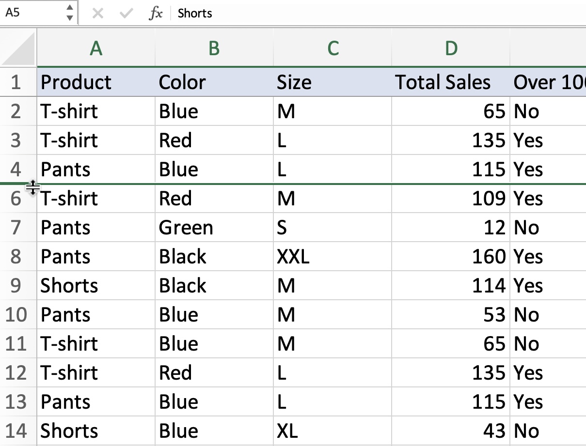Select No cell in row 7
The width and height of the screenshot is (586, 446).
click(x=548, y=227)
